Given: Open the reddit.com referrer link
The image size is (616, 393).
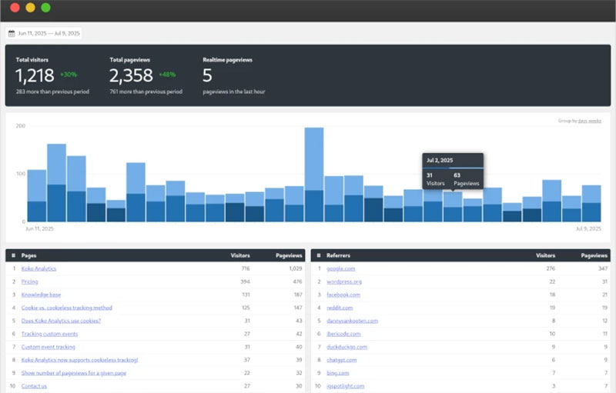Looking at the screenshot, I should click(340, 308).
